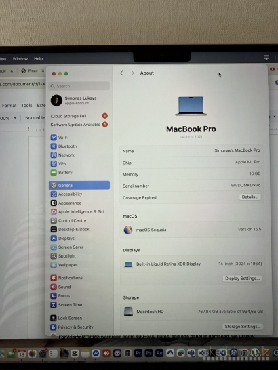The height and width of the screenshot is (370, 278).
Task: Open Calculator from the Dock
Action: pyautogui.click(x=127, y=353)
